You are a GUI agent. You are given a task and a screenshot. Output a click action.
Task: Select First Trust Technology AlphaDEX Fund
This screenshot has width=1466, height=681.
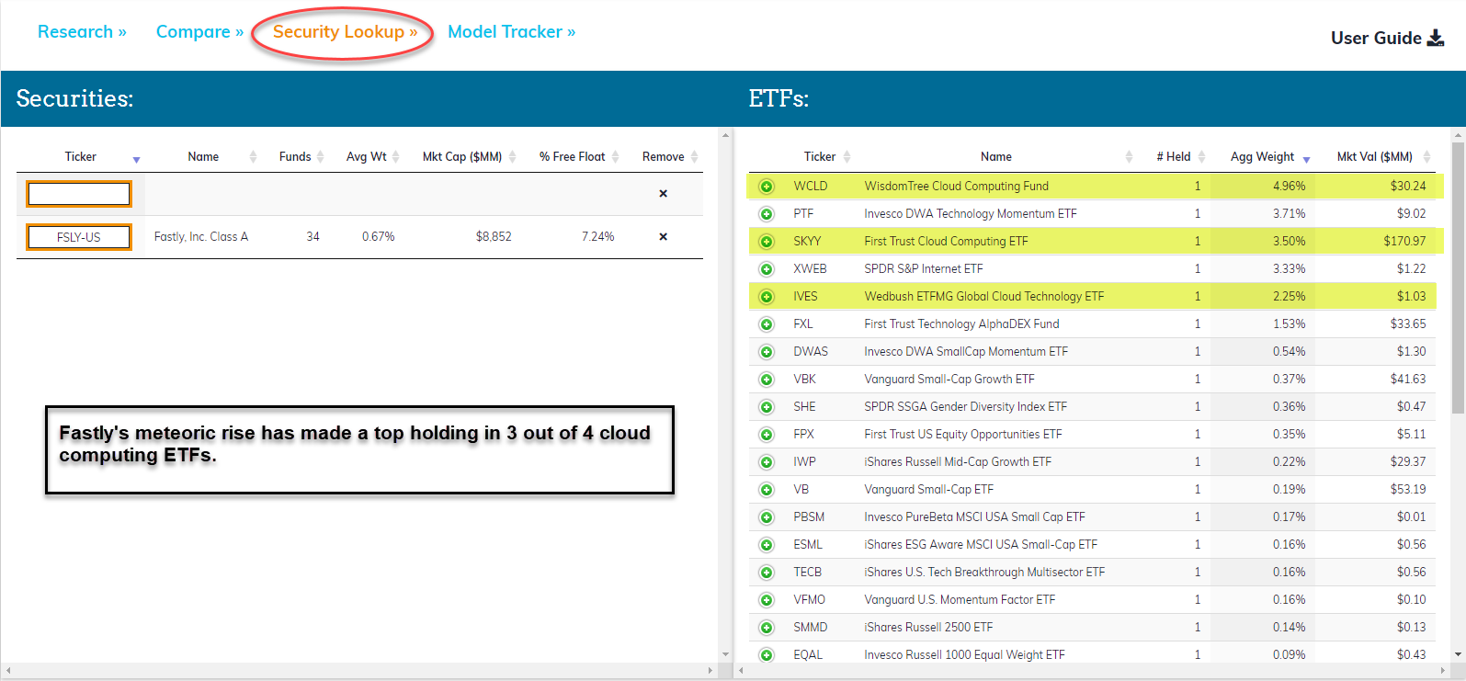(x=961, y=324)
